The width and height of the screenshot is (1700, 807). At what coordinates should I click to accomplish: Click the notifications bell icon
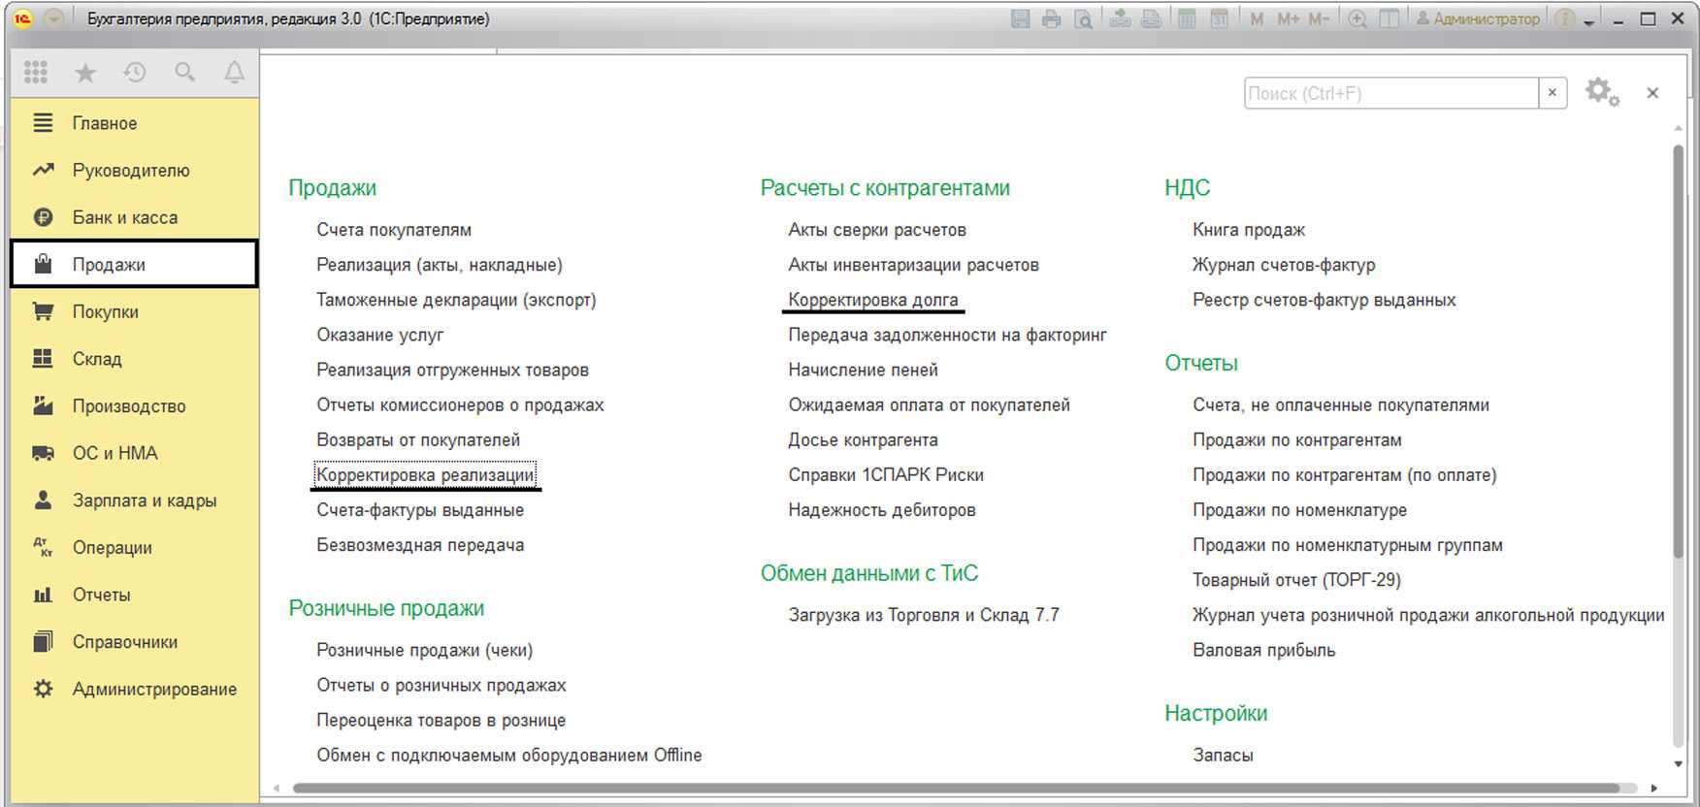pos(234,73)
